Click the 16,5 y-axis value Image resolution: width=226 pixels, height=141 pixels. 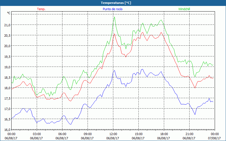point(7,119)
